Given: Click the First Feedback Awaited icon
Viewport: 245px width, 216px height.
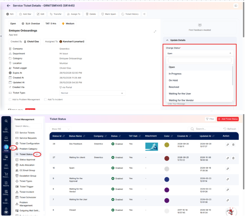Looking at the screenshot, I should click(x=200, y=25).
